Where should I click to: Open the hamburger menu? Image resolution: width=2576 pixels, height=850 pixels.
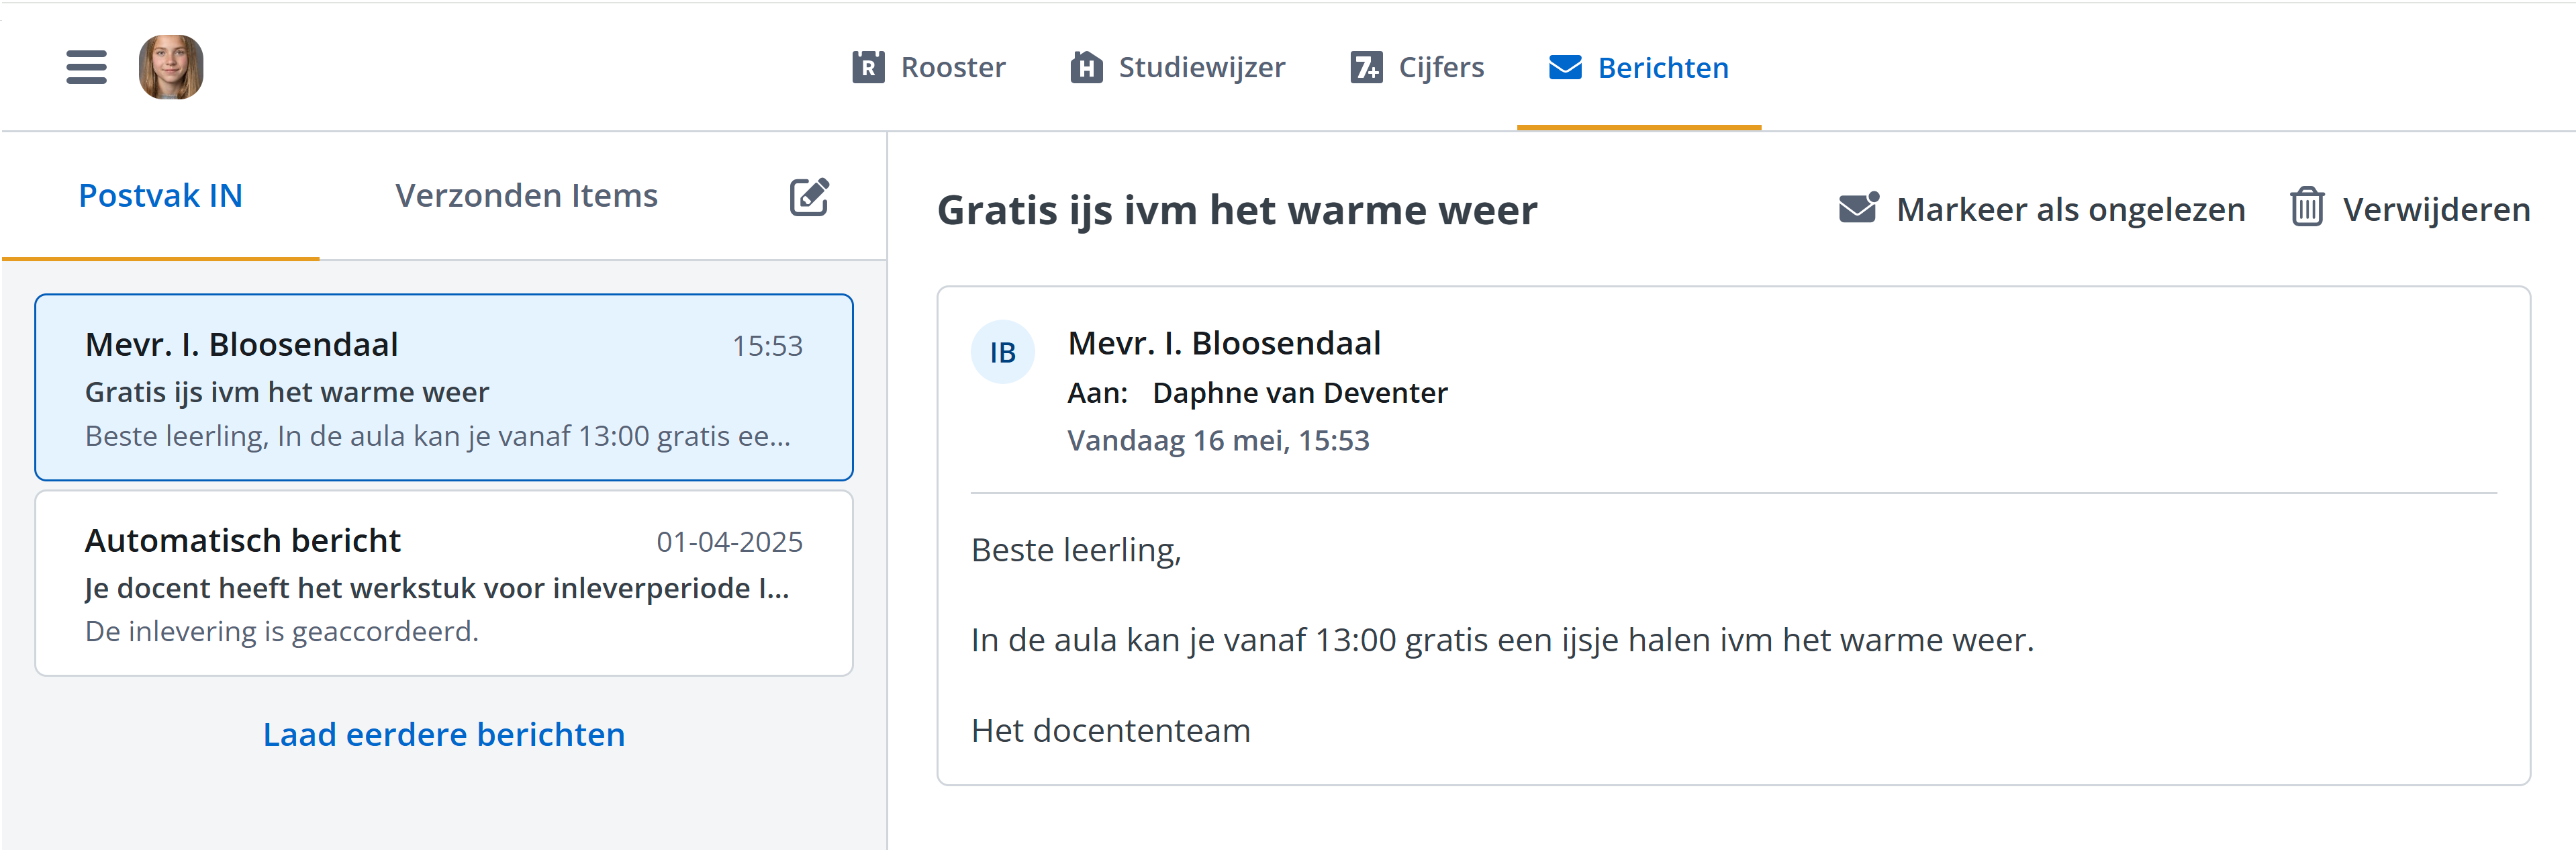(x=86, y=67)
